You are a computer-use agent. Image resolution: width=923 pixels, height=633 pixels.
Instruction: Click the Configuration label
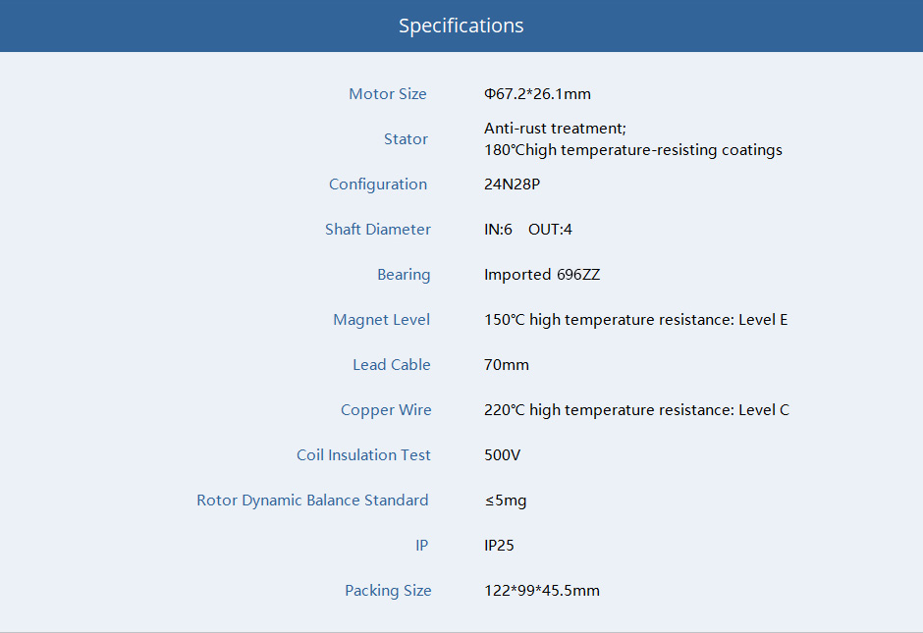tap(378, 185)
